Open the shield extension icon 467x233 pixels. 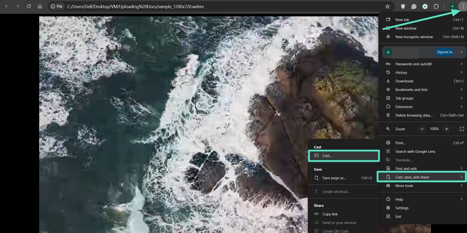[x=403, y=6]
